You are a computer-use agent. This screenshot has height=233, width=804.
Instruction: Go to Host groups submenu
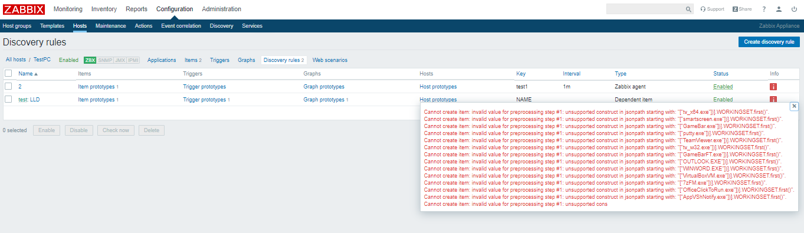click(17, 26)
